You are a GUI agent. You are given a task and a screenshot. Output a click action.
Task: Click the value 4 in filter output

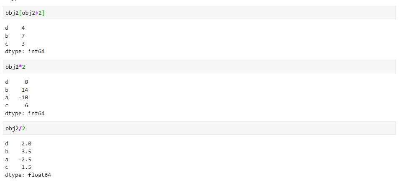(23, 28)
